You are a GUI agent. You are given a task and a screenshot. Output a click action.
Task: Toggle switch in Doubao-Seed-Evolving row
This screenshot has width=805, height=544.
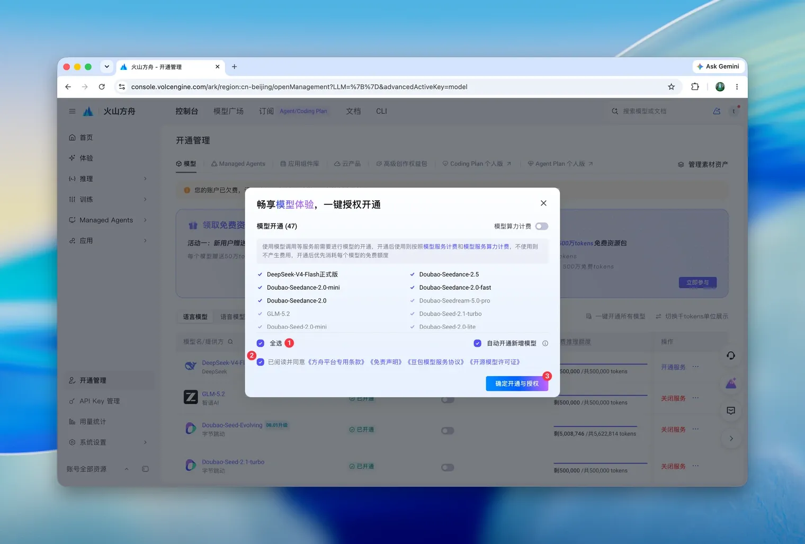coord(448,431)
